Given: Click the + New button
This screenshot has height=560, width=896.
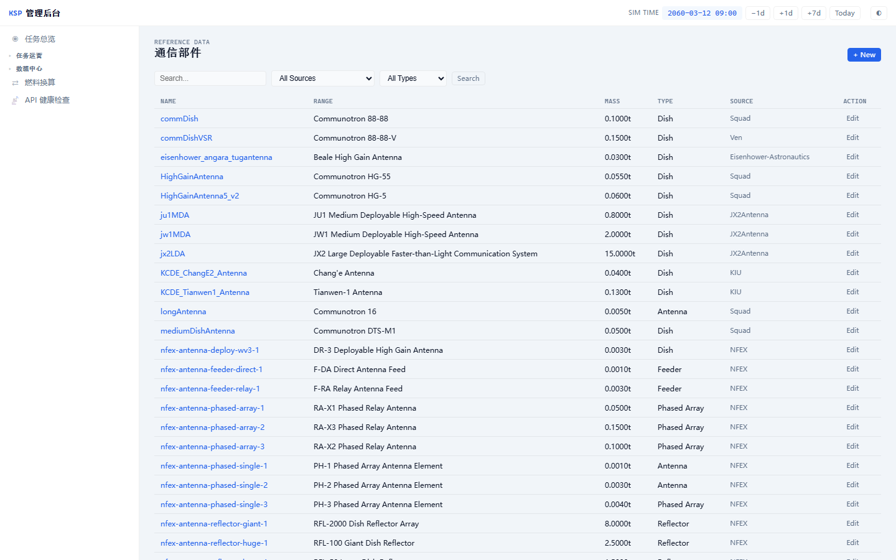Looking at the screenshot, I should tap(864, 55).
